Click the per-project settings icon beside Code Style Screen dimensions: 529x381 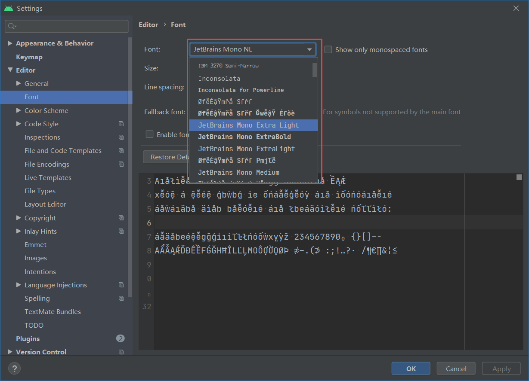point(121,124)
